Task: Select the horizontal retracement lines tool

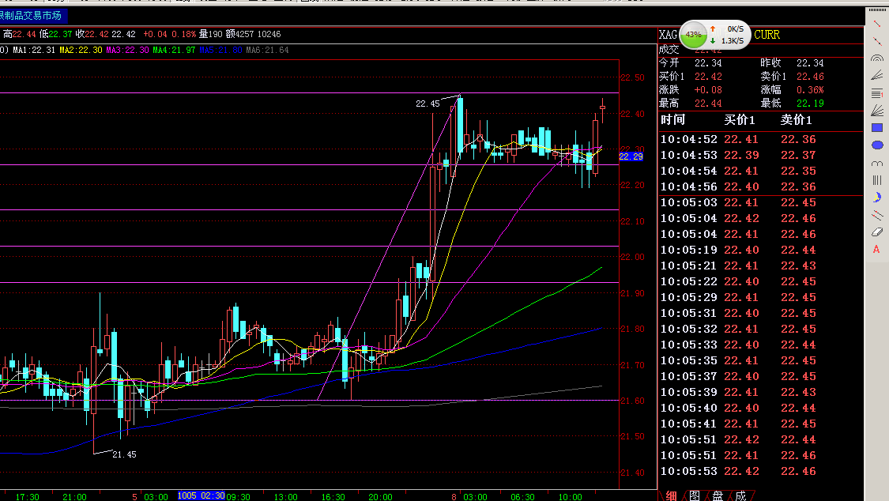Action: [876, 93]
